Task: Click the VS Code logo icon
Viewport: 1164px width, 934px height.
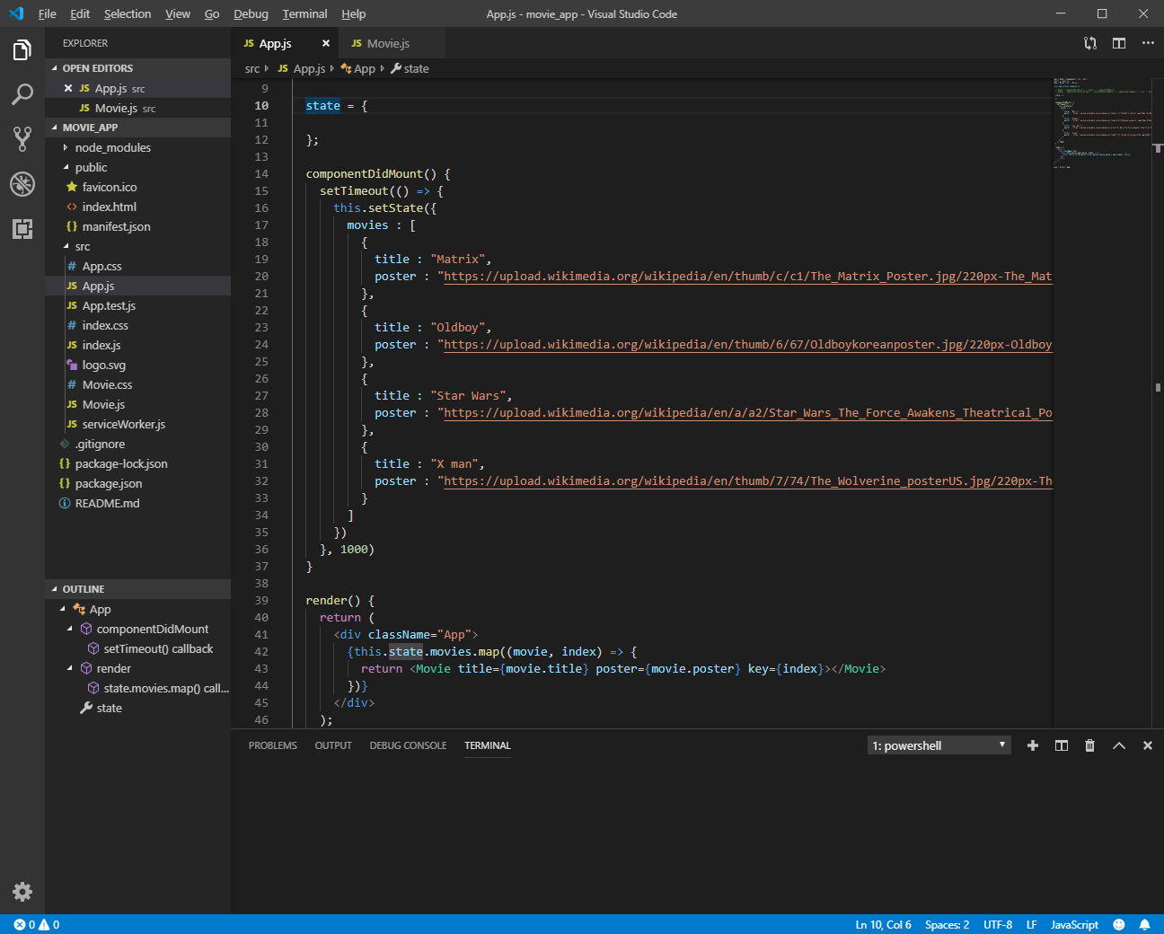Action: point(16,13)
